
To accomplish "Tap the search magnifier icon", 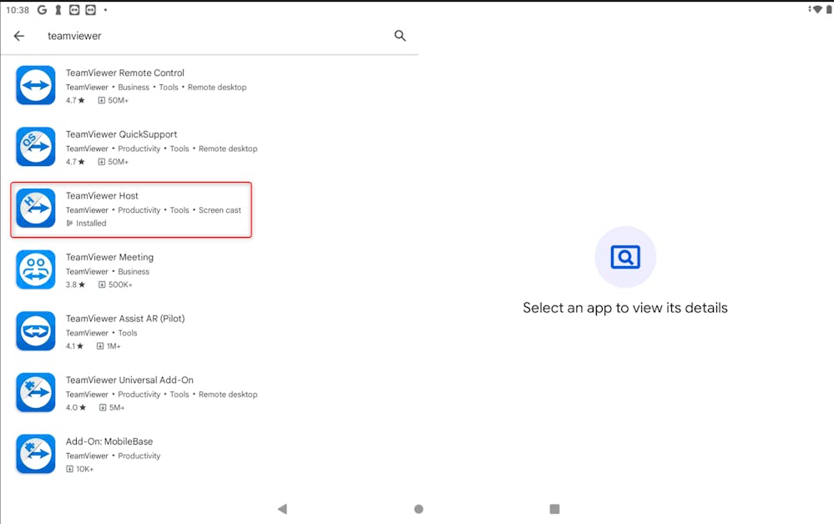I will click(x=400, y=36).
